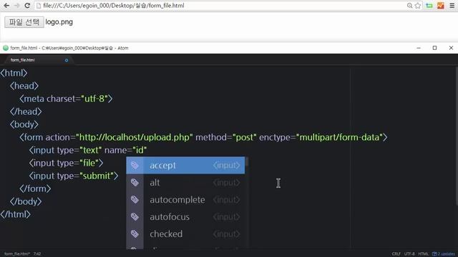Image resolution: width=458 pixels, height=257 pixels.
Task: Click tag icon next to alt suggestion
Action: (x=135, y=183)
